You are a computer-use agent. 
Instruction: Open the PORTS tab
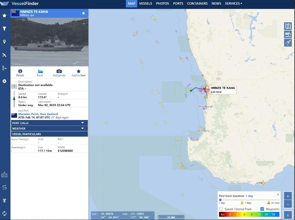(x=178, y=3)
